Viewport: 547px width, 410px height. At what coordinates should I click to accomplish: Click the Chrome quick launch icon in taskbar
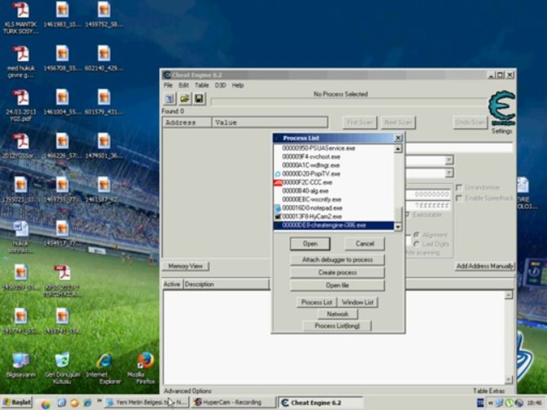pos(46,404)
